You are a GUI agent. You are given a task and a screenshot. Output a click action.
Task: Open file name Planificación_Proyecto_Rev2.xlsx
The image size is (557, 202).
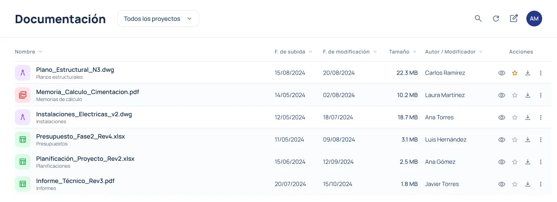point(85,159)
